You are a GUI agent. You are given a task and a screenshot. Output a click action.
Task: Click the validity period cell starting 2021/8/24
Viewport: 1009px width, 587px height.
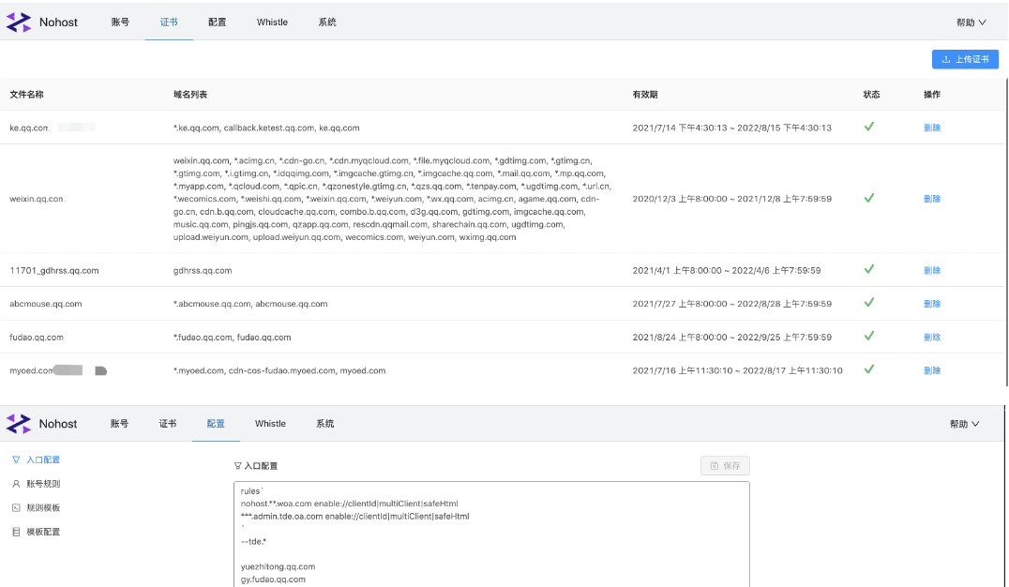tap(731, 338)
